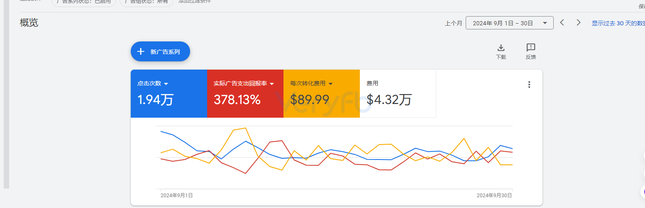
Task: Go to the next date range arrow
Action: [x=579, y=22]
